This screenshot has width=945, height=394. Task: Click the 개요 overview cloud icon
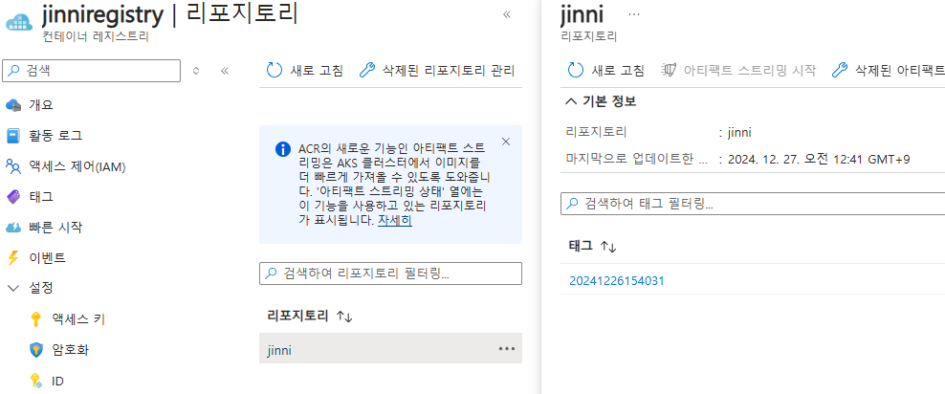pos(13,105)
